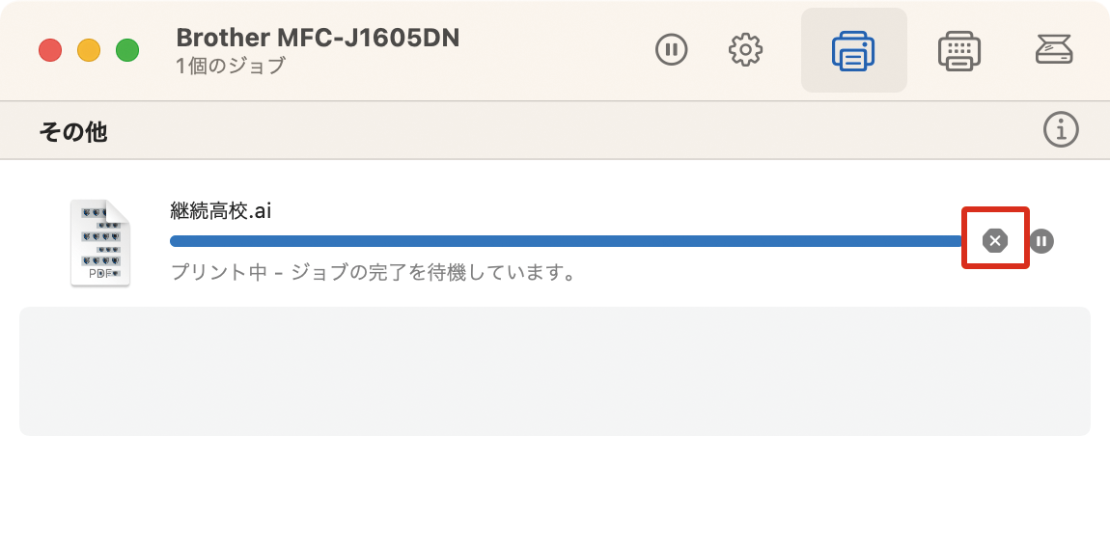The height and width of the screenshot is (544, 1110).
Task: Open printer settings via the gear icon
Action: pyautogui.click(x=745, y=49)
